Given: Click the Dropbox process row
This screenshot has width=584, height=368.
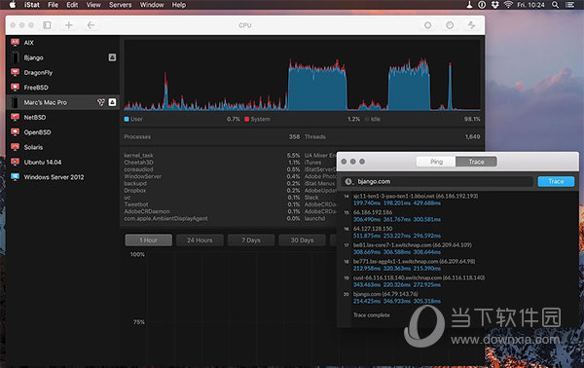Looking at the screenshot, I should click(x=212, y=191).
